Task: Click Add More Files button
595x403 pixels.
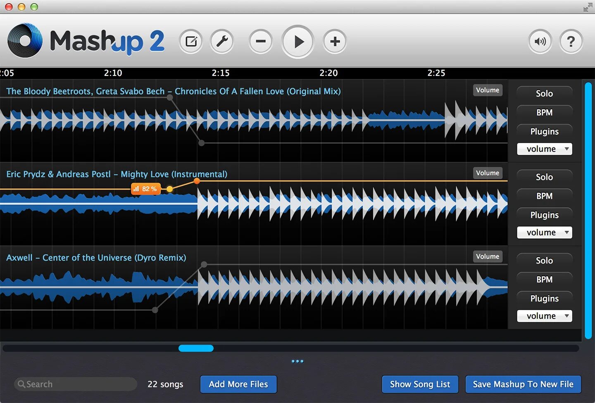Action: tap(238, 384)
